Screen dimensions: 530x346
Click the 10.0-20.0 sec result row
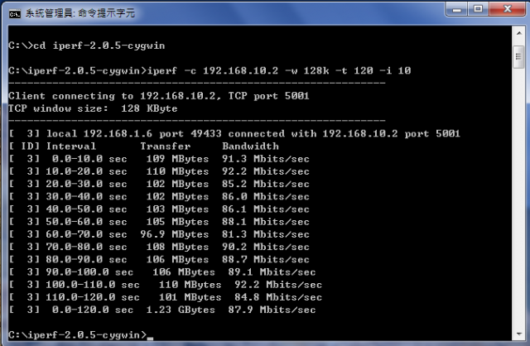(x=159, y=171)
